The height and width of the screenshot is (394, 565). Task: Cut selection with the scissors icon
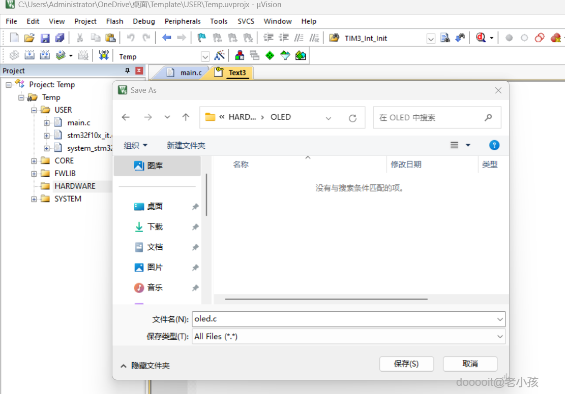(80, 38)
